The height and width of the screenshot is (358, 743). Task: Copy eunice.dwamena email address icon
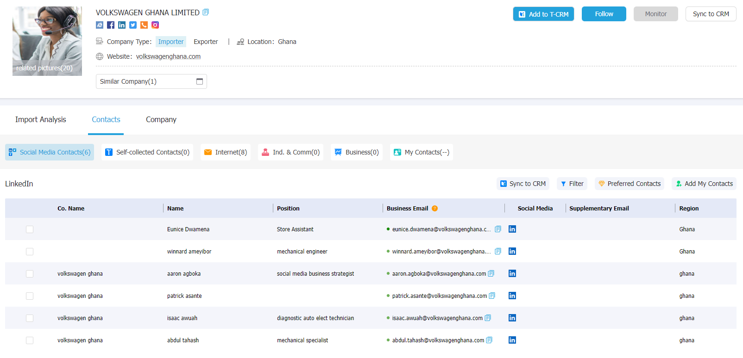(x=498, y=229)
